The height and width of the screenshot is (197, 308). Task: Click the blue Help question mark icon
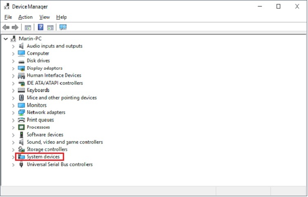[x=40, y=27]
